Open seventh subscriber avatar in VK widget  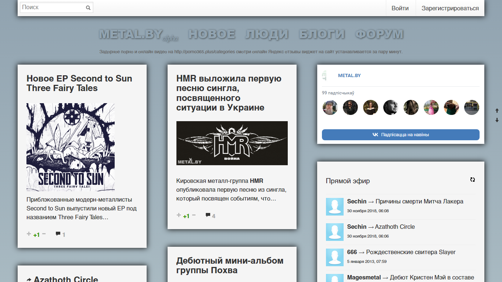point(451,108)
